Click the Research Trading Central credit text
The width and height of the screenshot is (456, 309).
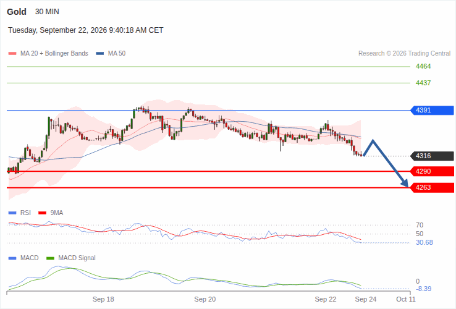click(404, 54)
